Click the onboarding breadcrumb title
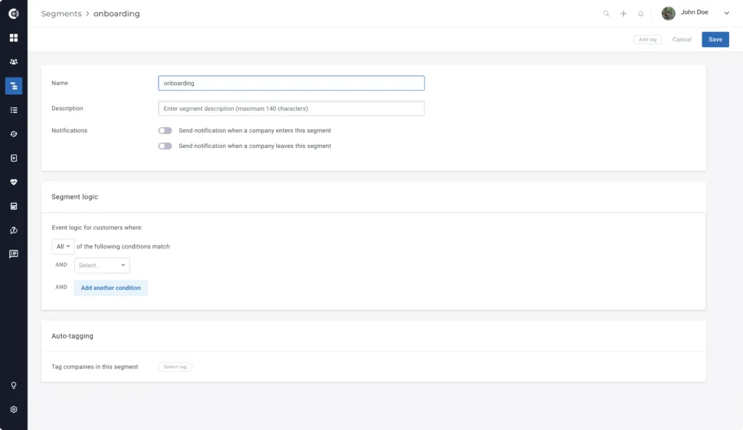The image size is (743, 430). 117,14
